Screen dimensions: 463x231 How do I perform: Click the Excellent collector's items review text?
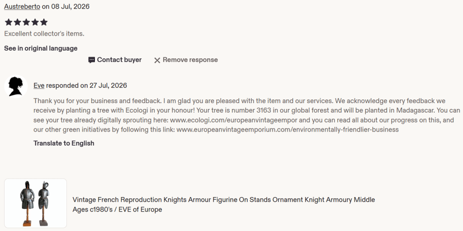pyautogui.click(x=44, y=33)
